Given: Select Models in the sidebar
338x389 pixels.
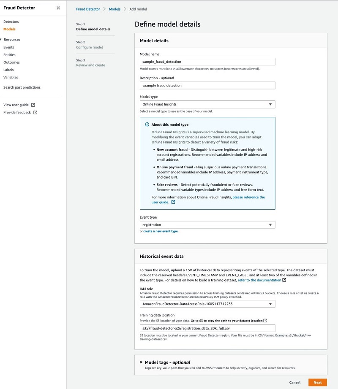Looking at the screenshot, I should coord(9,29).
